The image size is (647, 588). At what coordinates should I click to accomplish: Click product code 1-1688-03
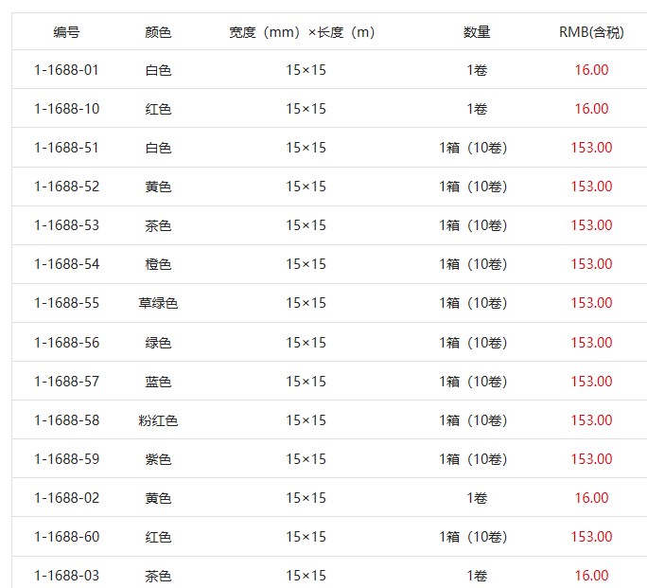pos(66,575)
